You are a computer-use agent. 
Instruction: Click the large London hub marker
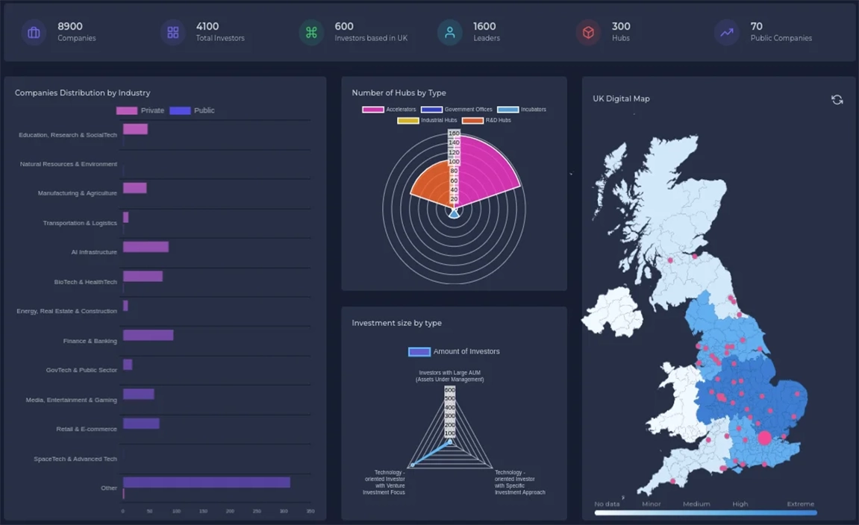click(764, 438)
